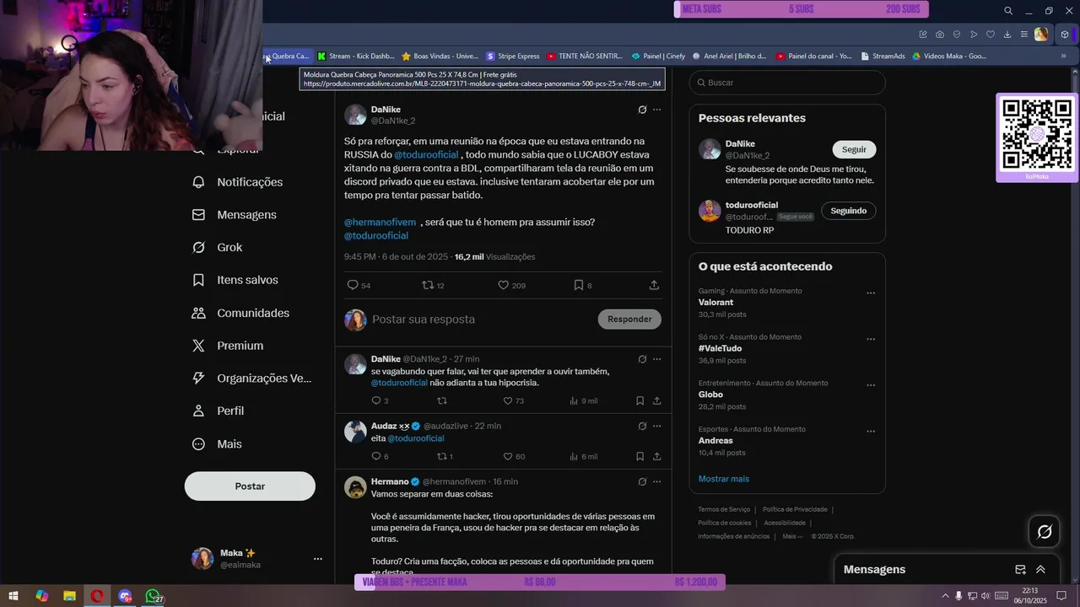Open the downloads icon in Opera toolbar

(x=1007, y=35)
